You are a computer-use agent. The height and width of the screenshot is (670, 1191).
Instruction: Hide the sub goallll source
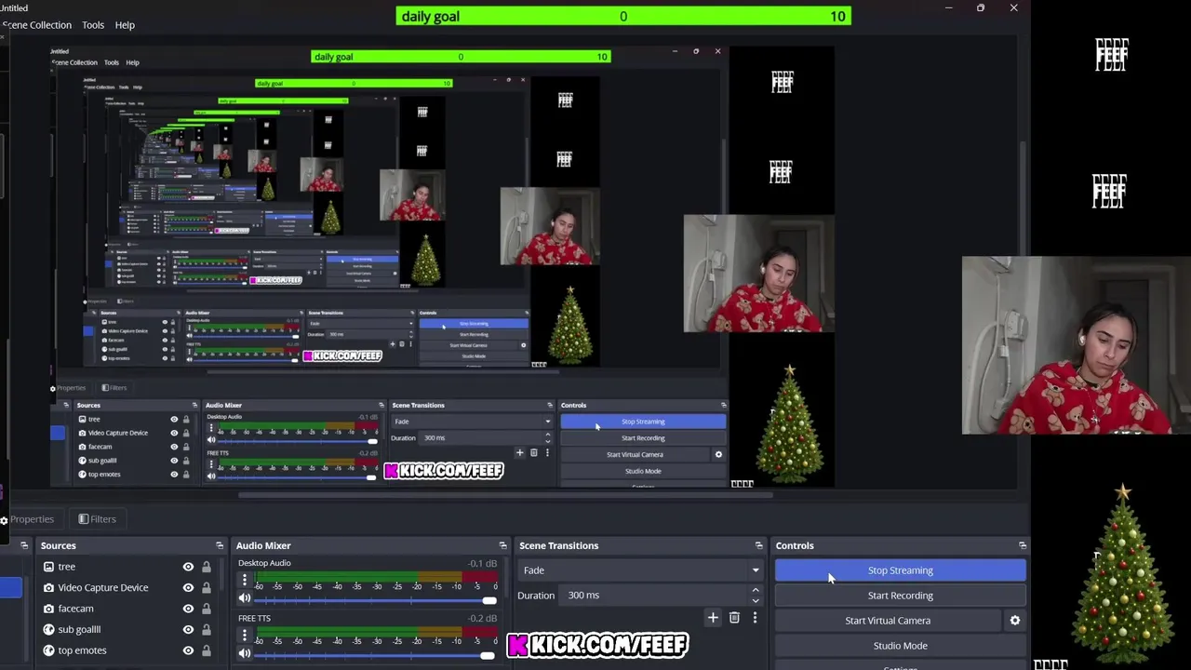(188, 629)
